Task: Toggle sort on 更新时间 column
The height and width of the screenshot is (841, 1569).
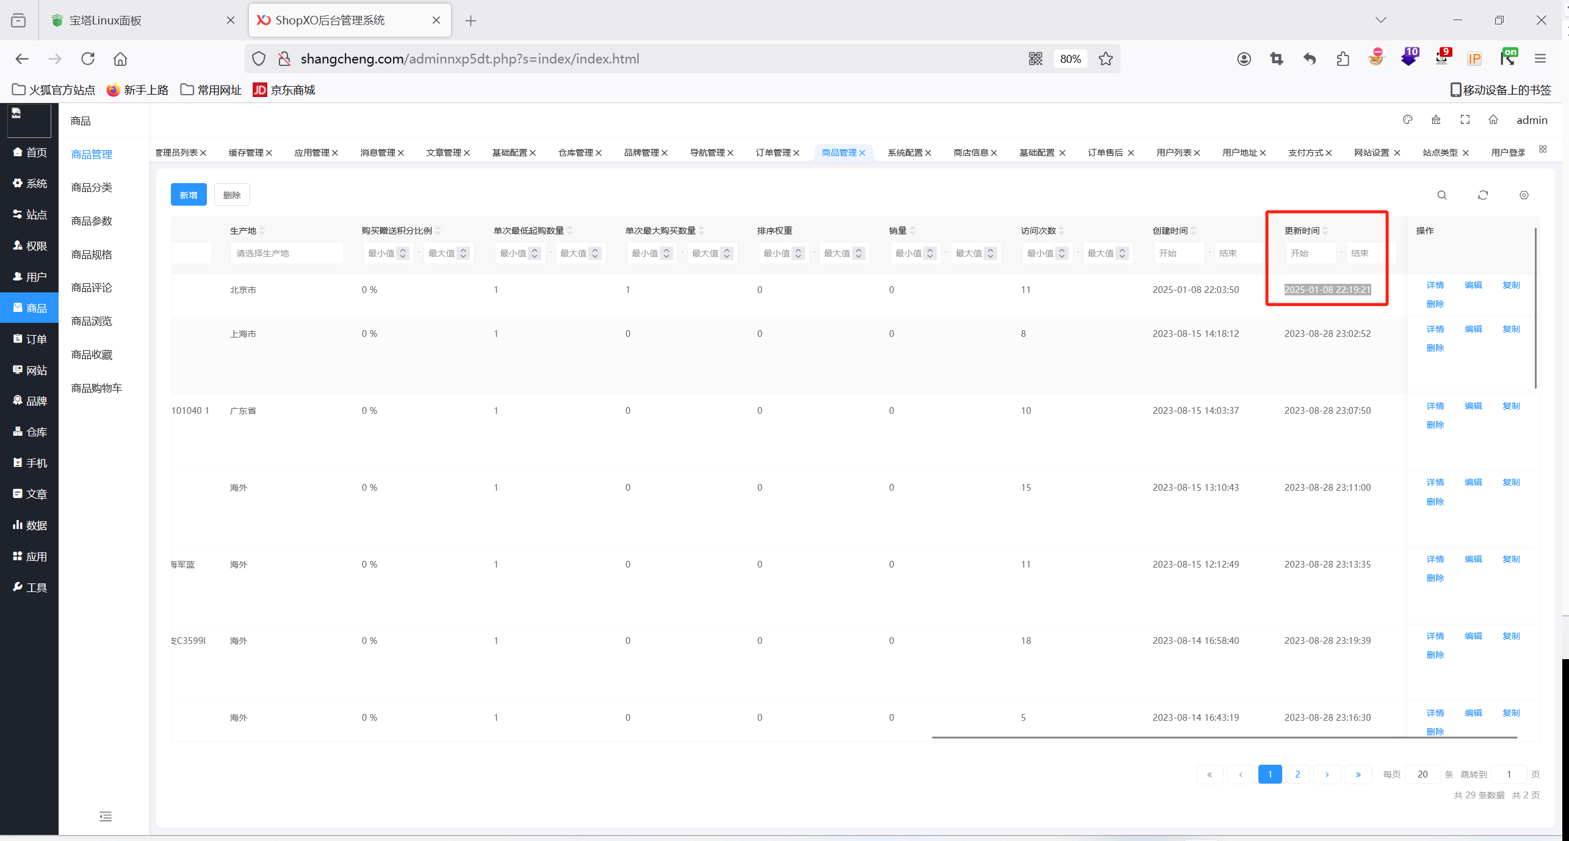Action: pyautogui.click(x=1325, y=231)
